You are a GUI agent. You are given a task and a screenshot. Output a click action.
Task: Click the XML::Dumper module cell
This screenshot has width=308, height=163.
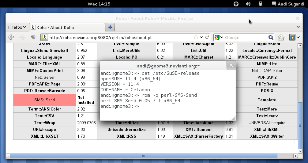tap(198, 129)
